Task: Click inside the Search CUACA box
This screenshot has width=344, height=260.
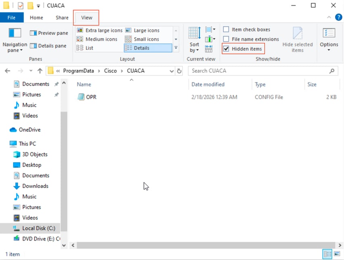Action: pyautogui.click(x=258, y=71)
